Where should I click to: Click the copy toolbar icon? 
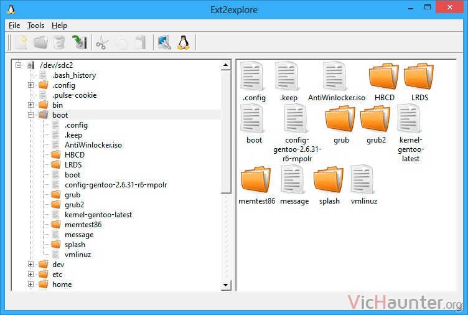(121, 42)
